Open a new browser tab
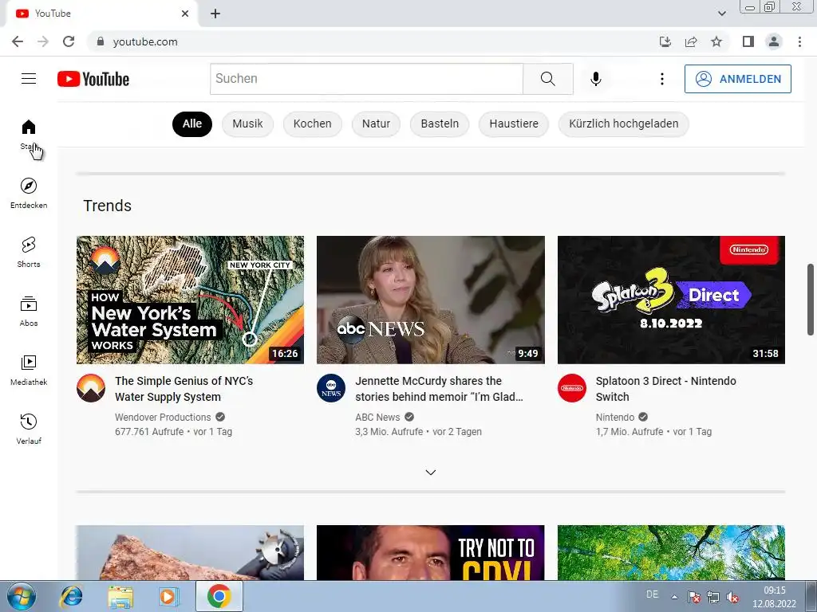 point(215,14)
